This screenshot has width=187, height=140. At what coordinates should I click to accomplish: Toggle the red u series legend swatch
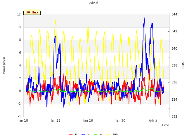pos(71,135)
